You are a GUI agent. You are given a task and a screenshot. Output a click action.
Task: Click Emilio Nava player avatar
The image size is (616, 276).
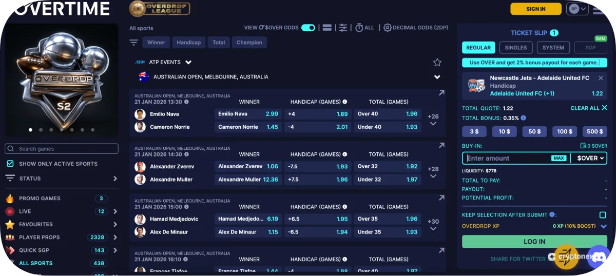140,114
